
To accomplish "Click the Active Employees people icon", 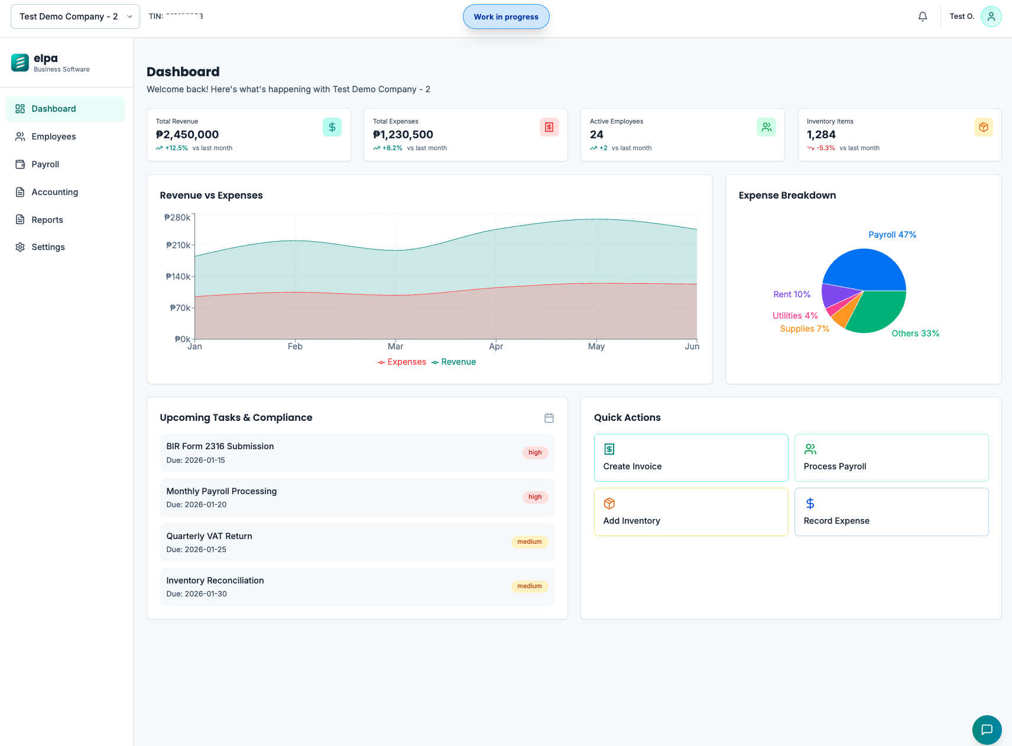I will (x=766, y=127).
